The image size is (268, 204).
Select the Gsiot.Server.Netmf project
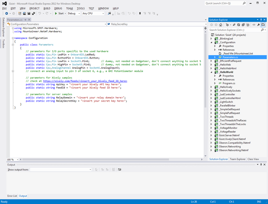click(x=229, y=135)
